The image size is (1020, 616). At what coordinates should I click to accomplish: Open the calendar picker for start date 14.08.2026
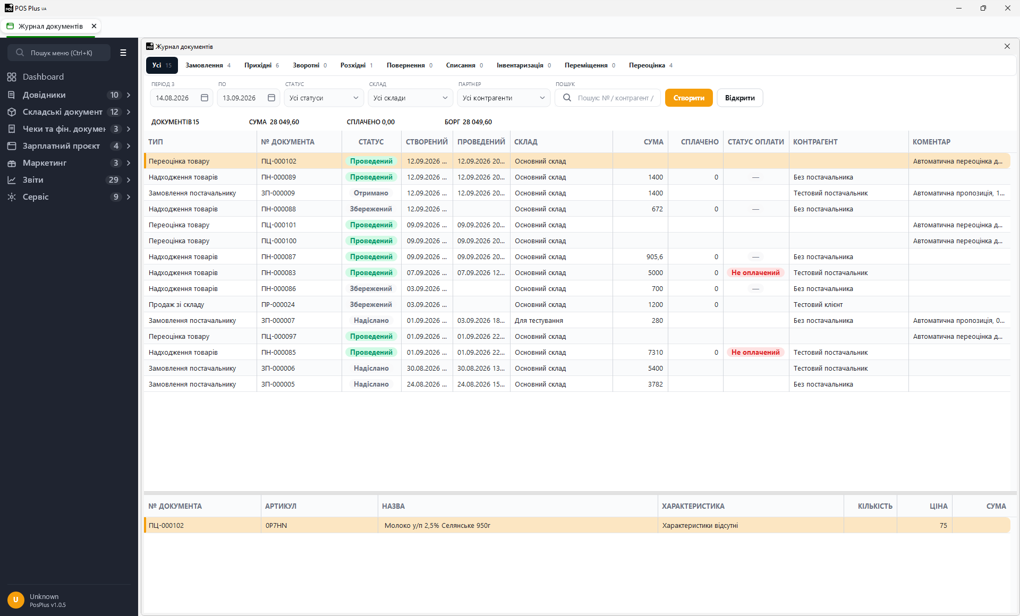click(x=205, y=98)
